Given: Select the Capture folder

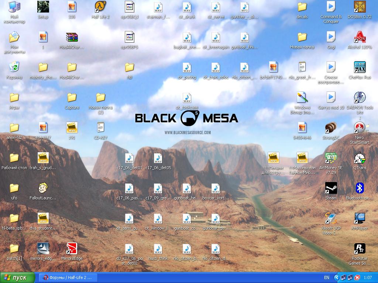Looking at the screenshot, I should click(72, 97).
